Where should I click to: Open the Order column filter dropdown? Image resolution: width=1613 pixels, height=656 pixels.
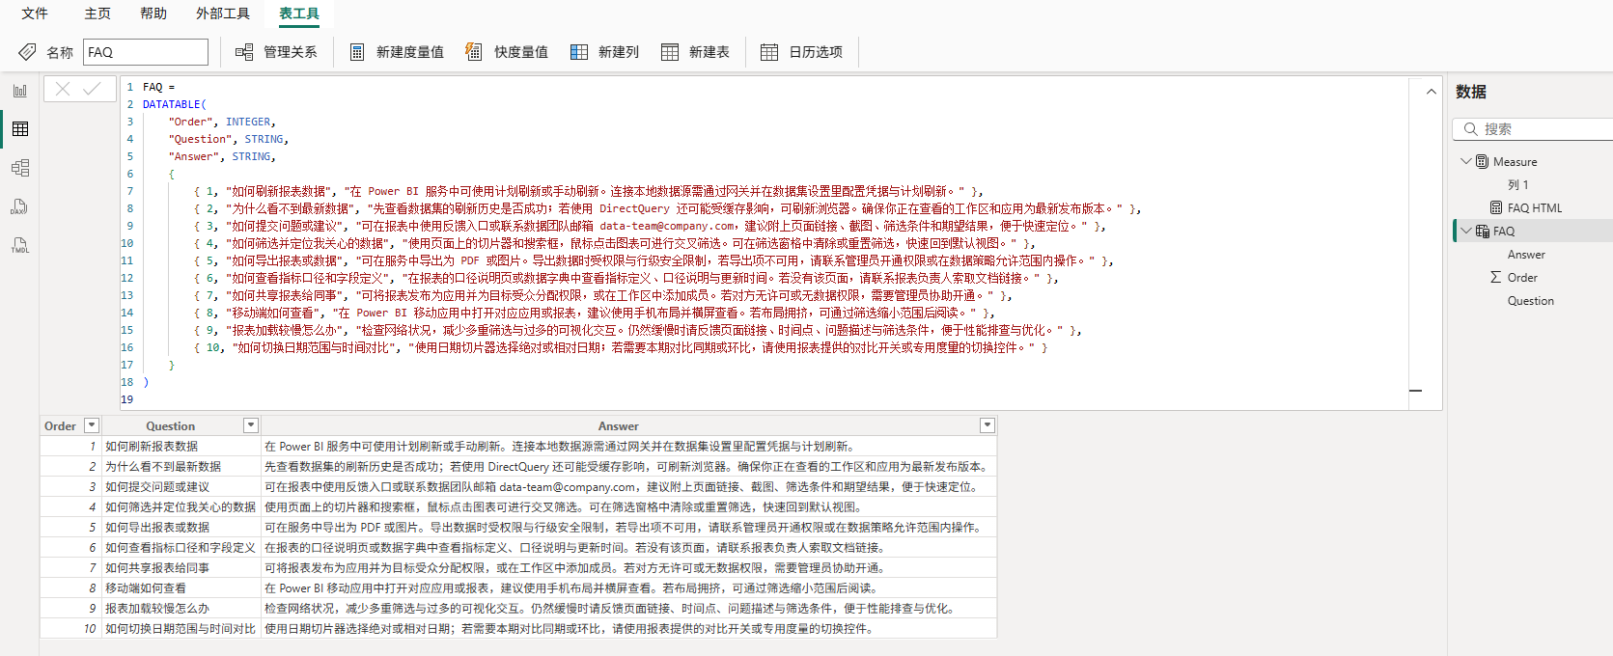click(92, 425)
